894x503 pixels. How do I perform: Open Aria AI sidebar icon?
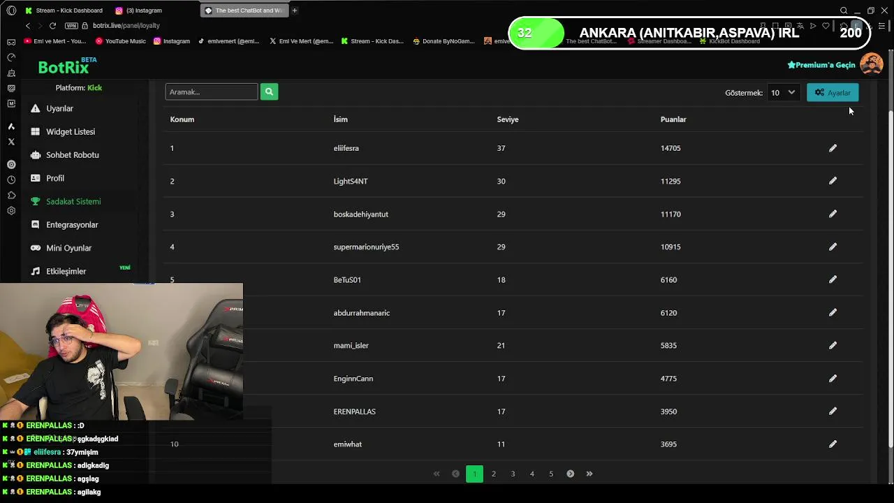coord(11,126)
